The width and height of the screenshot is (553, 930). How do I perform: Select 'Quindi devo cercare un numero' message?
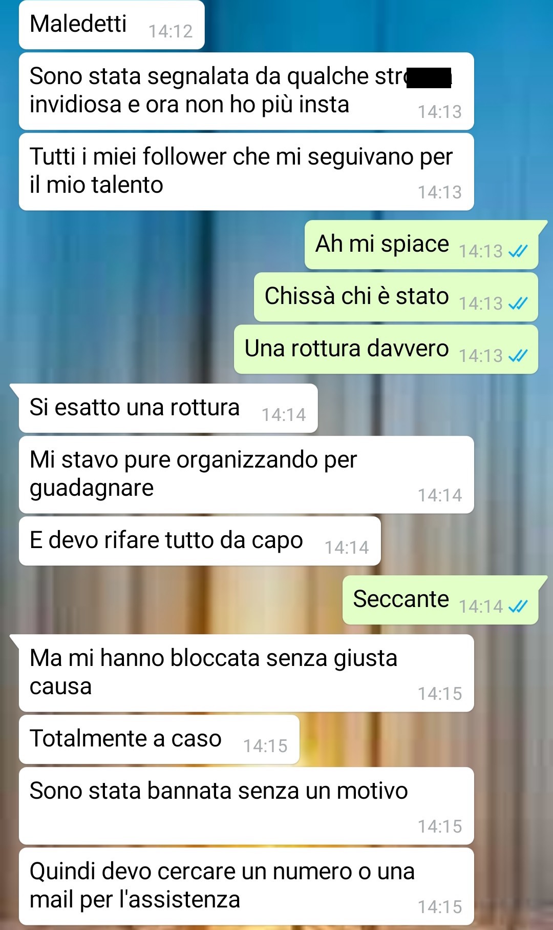click(246, 886)
